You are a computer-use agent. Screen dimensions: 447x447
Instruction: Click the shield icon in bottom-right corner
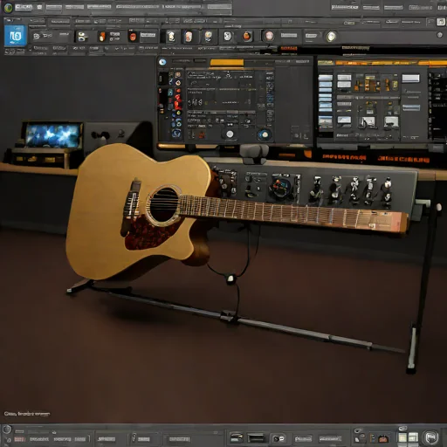[431, 437]
